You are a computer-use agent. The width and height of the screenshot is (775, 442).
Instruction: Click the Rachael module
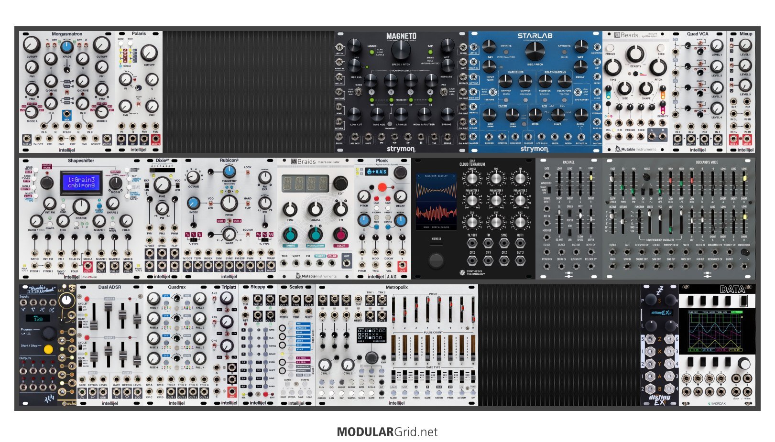point(568,218)
